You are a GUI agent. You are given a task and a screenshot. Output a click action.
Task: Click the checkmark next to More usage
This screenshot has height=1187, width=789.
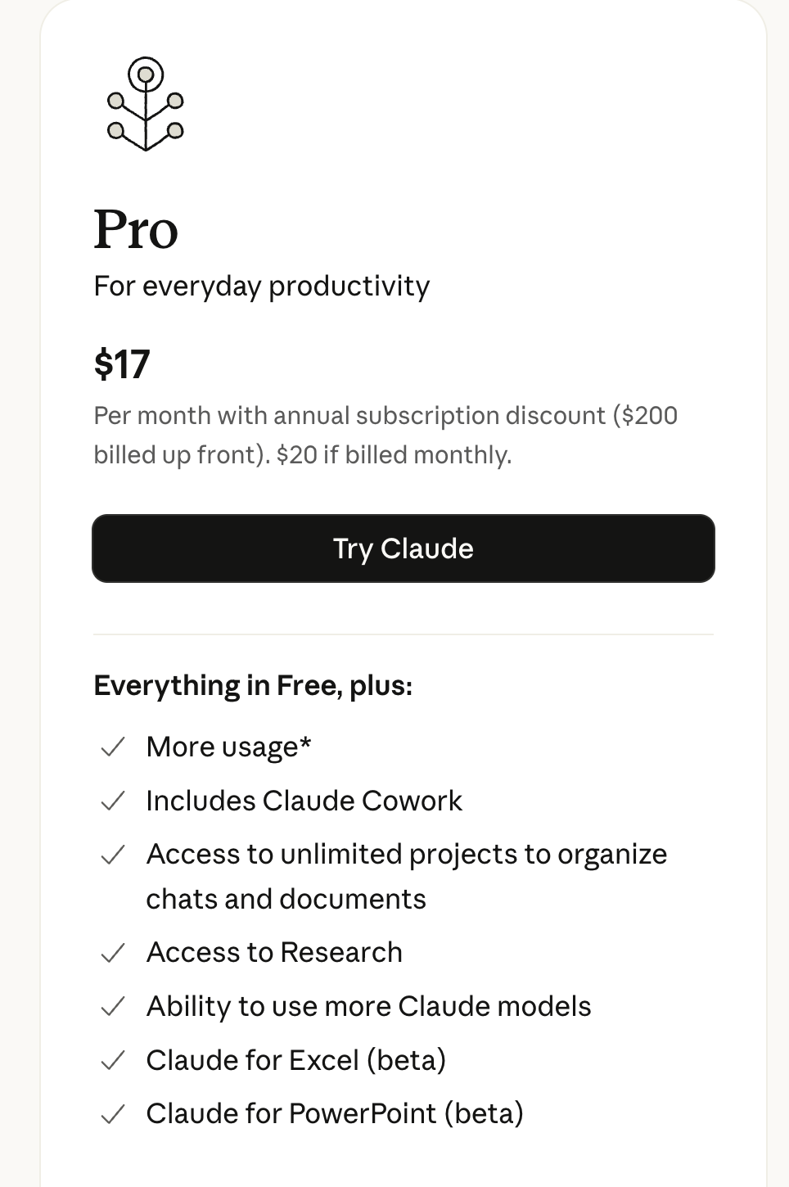(x=112, y=747)
